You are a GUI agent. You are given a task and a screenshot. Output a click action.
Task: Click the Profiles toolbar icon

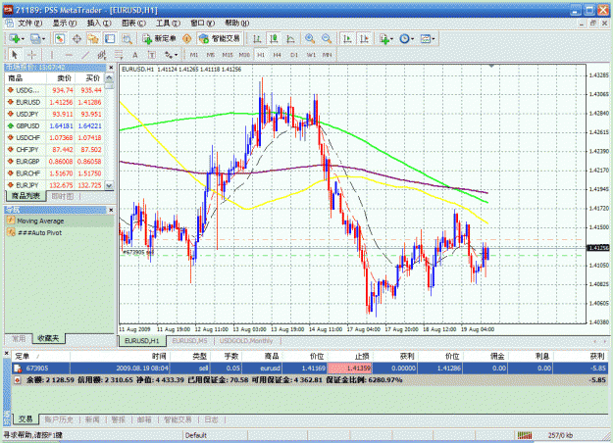[35, 38]
